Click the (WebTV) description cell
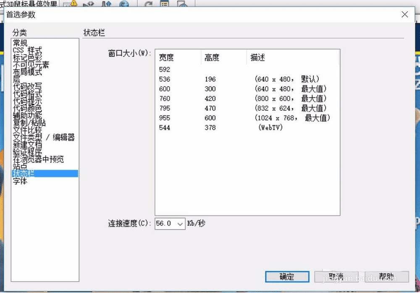The image size is (420, 293). pos(270,127)
